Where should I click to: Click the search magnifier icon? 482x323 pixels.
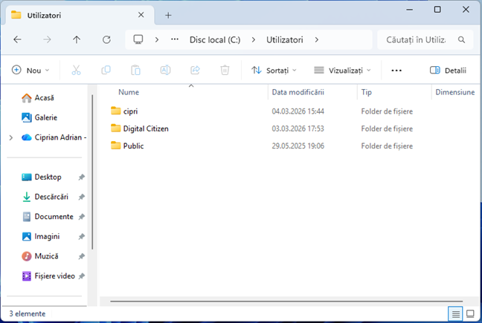461,39
